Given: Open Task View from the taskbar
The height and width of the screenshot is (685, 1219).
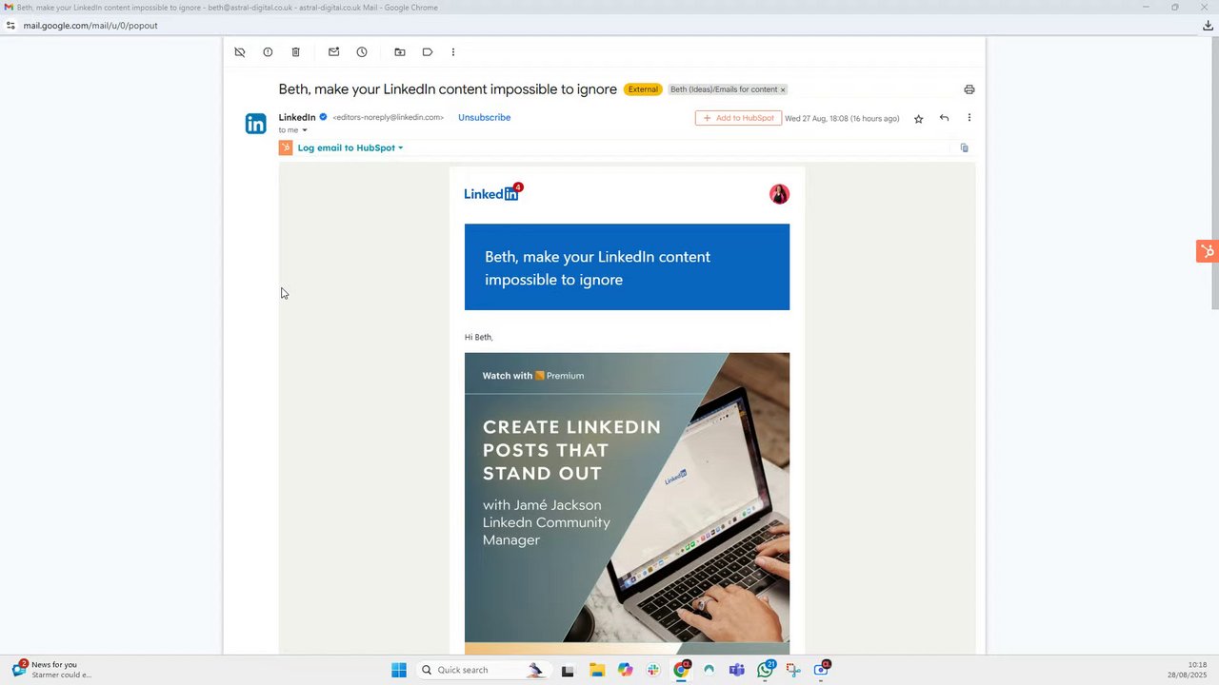Looking at the screenshot, I should [x=568, y=670].
